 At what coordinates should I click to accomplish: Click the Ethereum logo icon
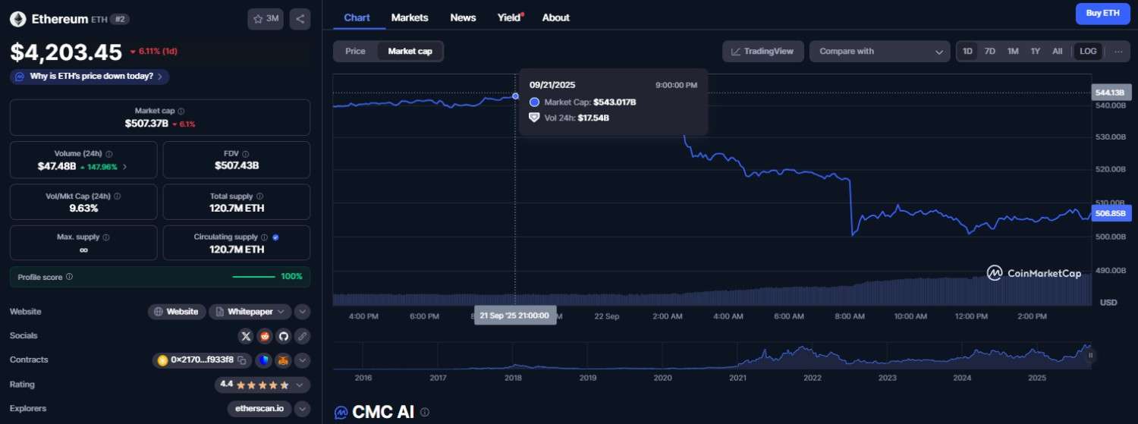point(18,19)
